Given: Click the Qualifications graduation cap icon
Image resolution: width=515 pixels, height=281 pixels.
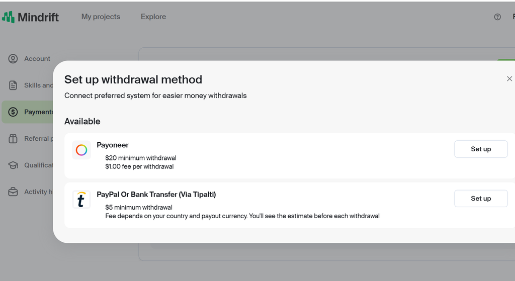Looking at the screenshot, I should 13,165.
